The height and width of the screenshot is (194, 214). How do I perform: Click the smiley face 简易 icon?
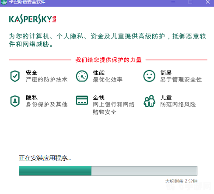tap(149, 76)
